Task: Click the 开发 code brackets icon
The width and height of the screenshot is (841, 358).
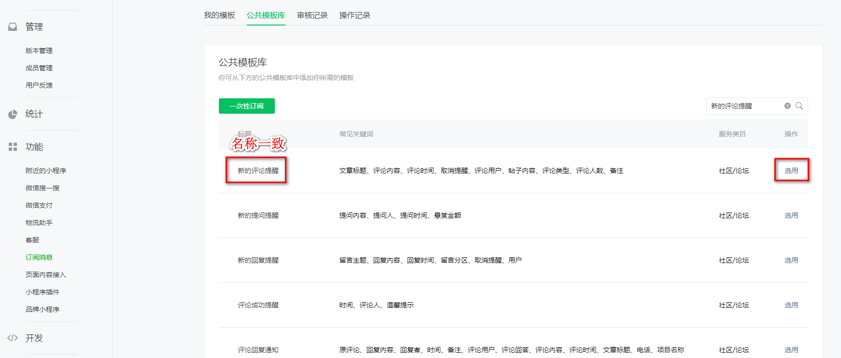Action: (x=13, y=338)
